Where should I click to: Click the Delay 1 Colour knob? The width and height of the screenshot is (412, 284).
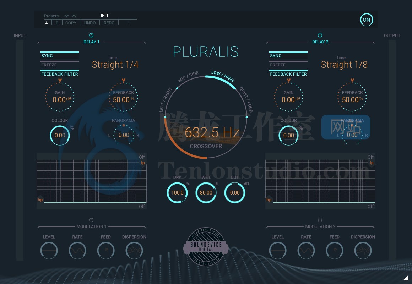coord(60,135)
